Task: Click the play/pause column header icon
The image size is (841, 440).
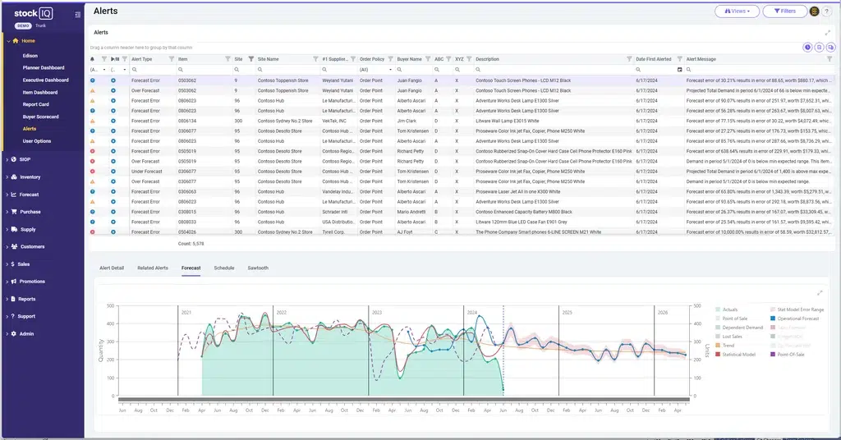Action: 115,59
